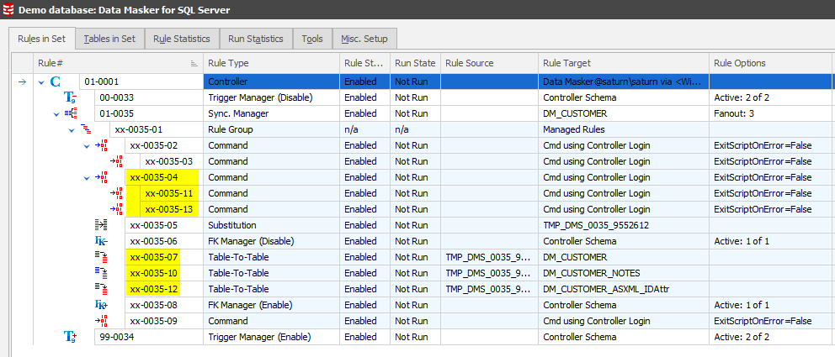Click the Controller icon for rule 01-0001
The image size is (835, 357).
click(56, 81)
